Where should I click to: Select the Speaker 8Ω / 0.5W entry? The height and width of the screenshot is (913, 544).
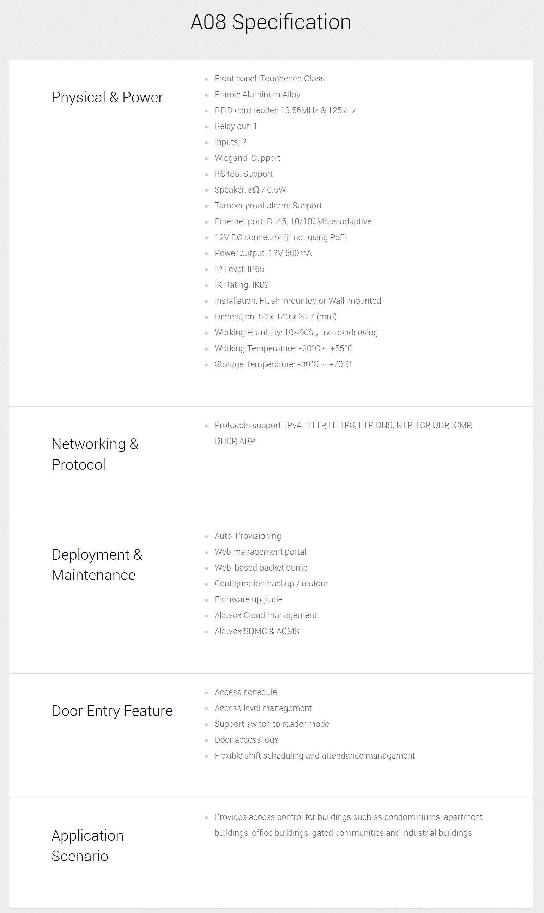click(x=250, y=190)
